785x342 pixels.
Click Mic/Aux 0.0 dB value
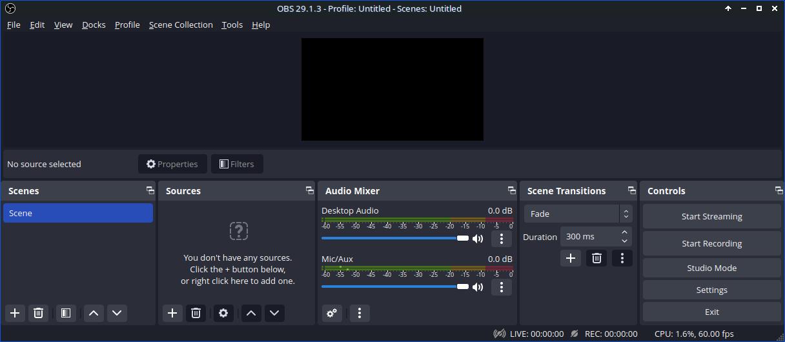[500, 259]
